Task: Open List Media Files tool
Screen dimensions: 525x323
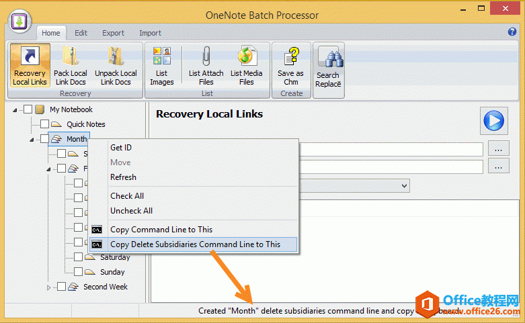Action: pos(247,66)
